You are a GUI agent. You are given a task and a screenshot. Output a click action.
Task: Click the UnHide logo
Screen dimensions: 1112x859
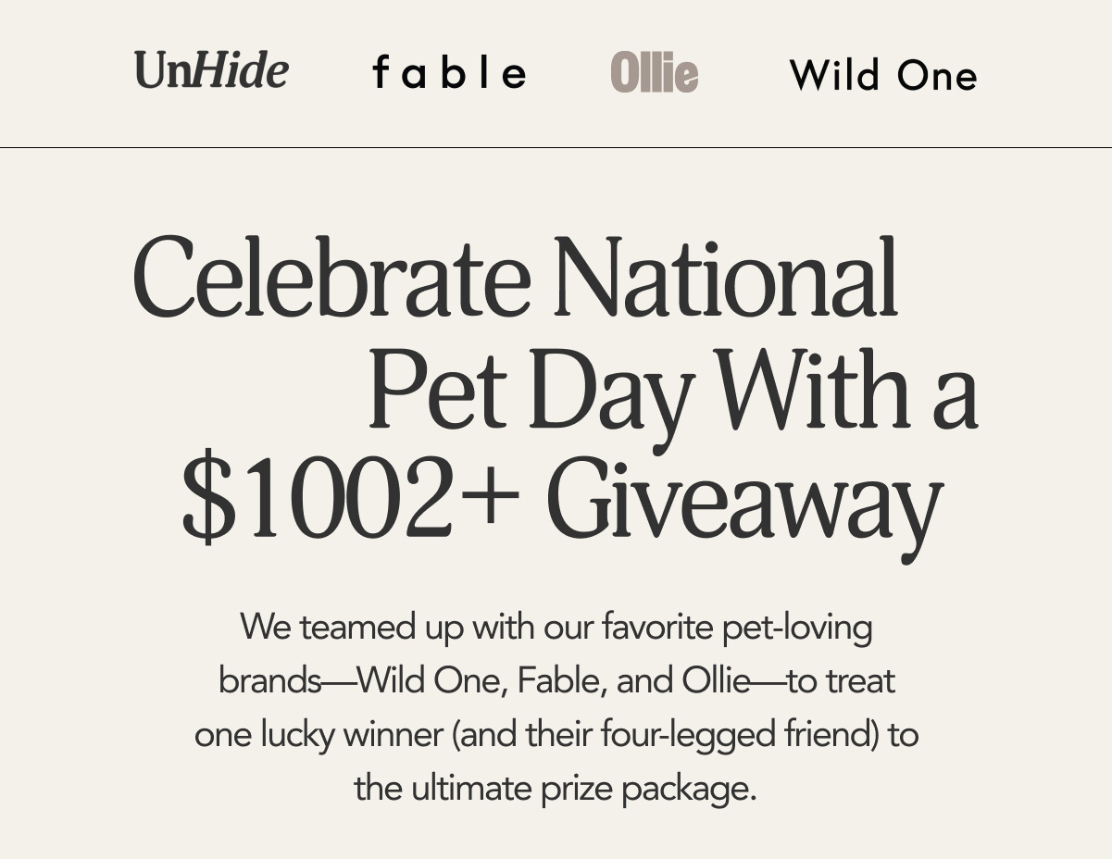click(x=211, y=71)
